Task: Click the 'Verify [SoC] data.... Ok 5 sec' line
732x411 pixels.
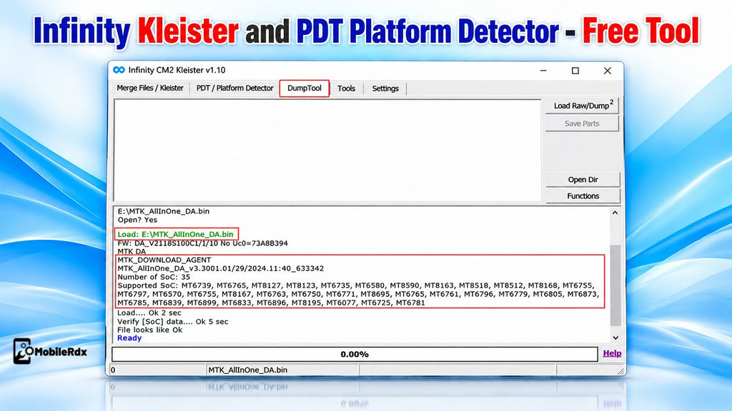Action: point(173,322)
